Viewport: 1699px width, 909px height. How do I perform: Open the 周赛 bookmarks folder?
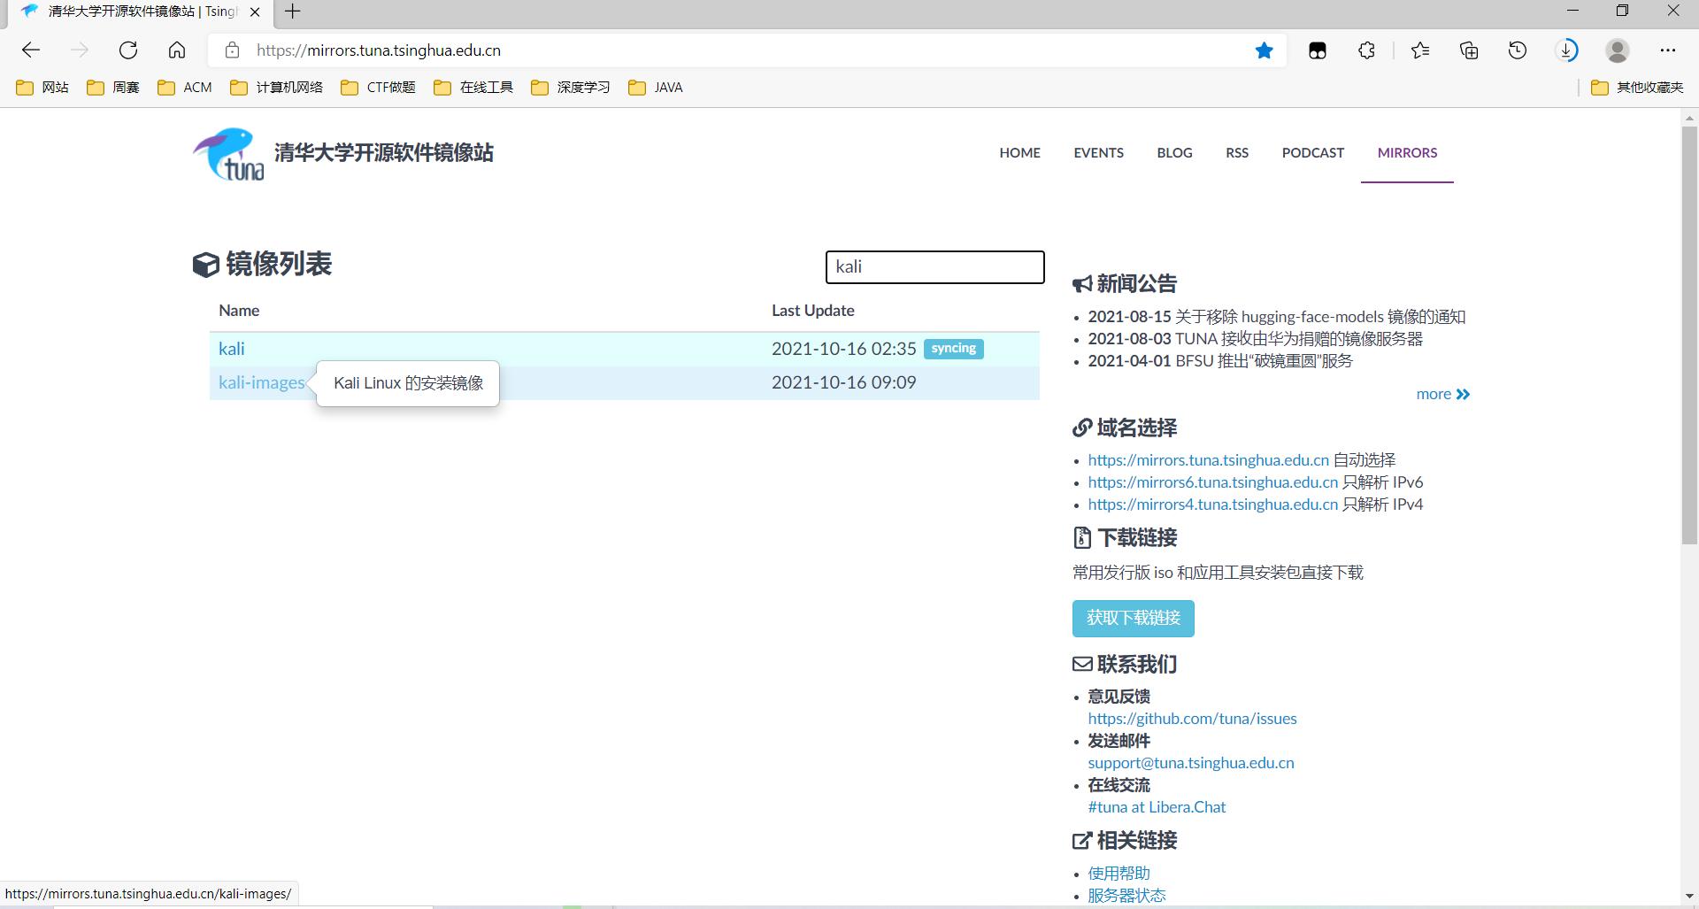click(113, 87)
